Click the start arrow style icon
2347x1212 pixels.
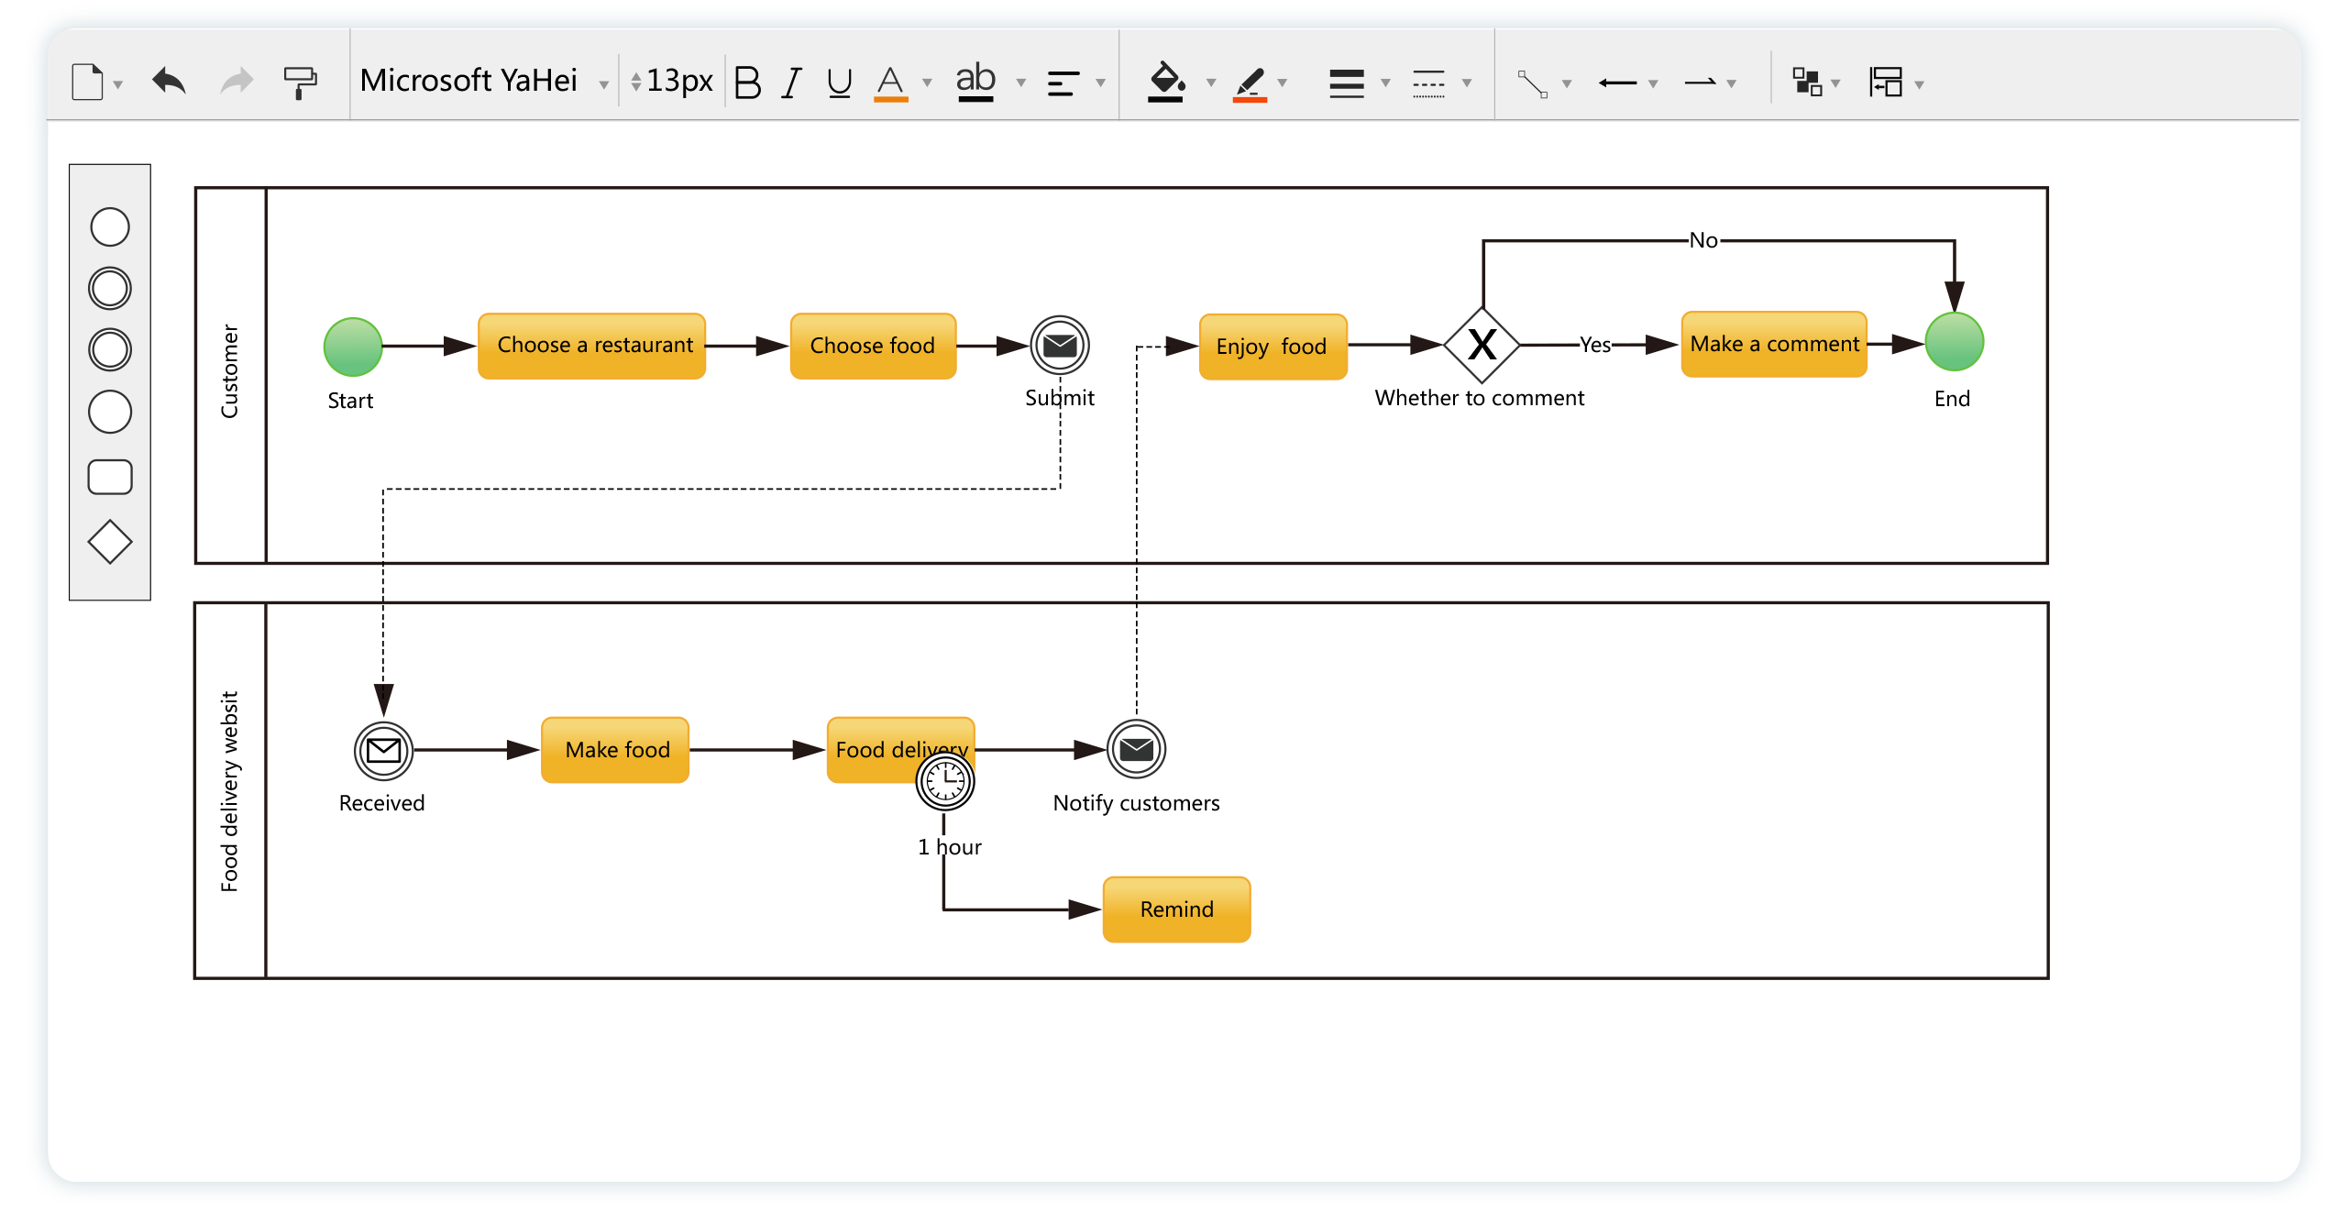tap(1617, 83)
